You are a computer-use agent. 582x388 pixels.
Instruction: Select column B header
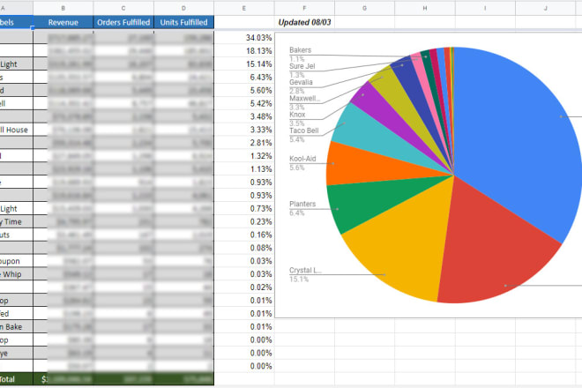point(63,8)
